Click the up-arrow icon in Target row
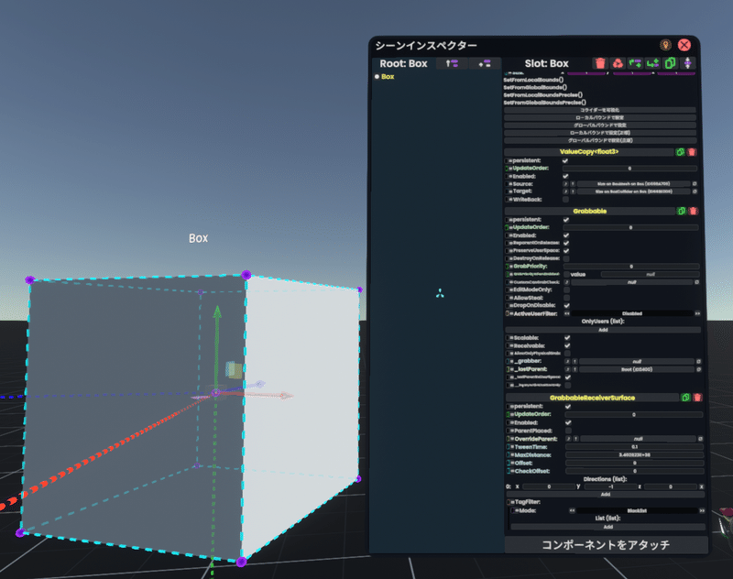Screen dimensions: 733x579 (573, 191)
